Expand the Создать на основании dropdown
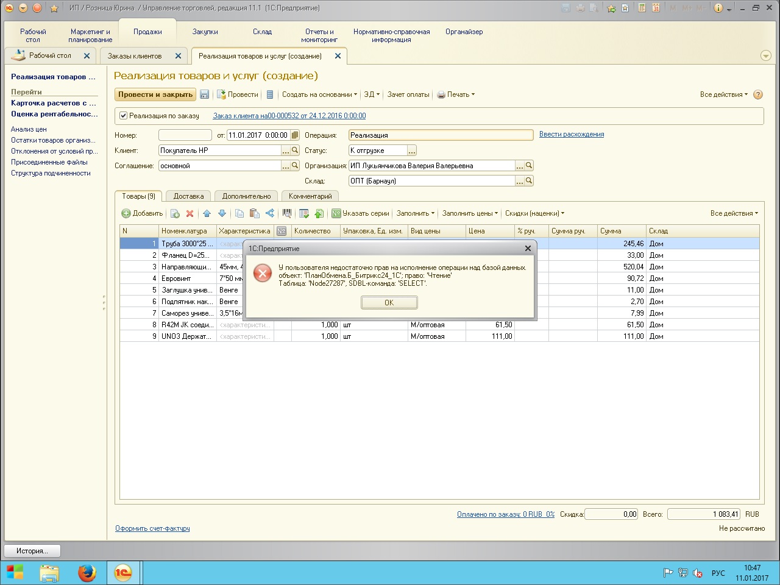 pyautogui.click(x=319, y=94)
